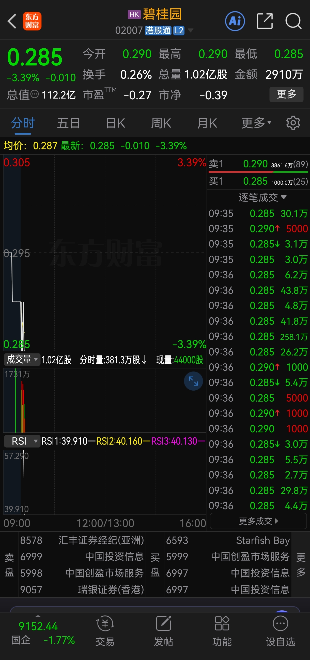Tap the volume bar chart
Image resolution: width=310 pixels, height=660 pixels.
pyautogui.click(x=105, y=400)
